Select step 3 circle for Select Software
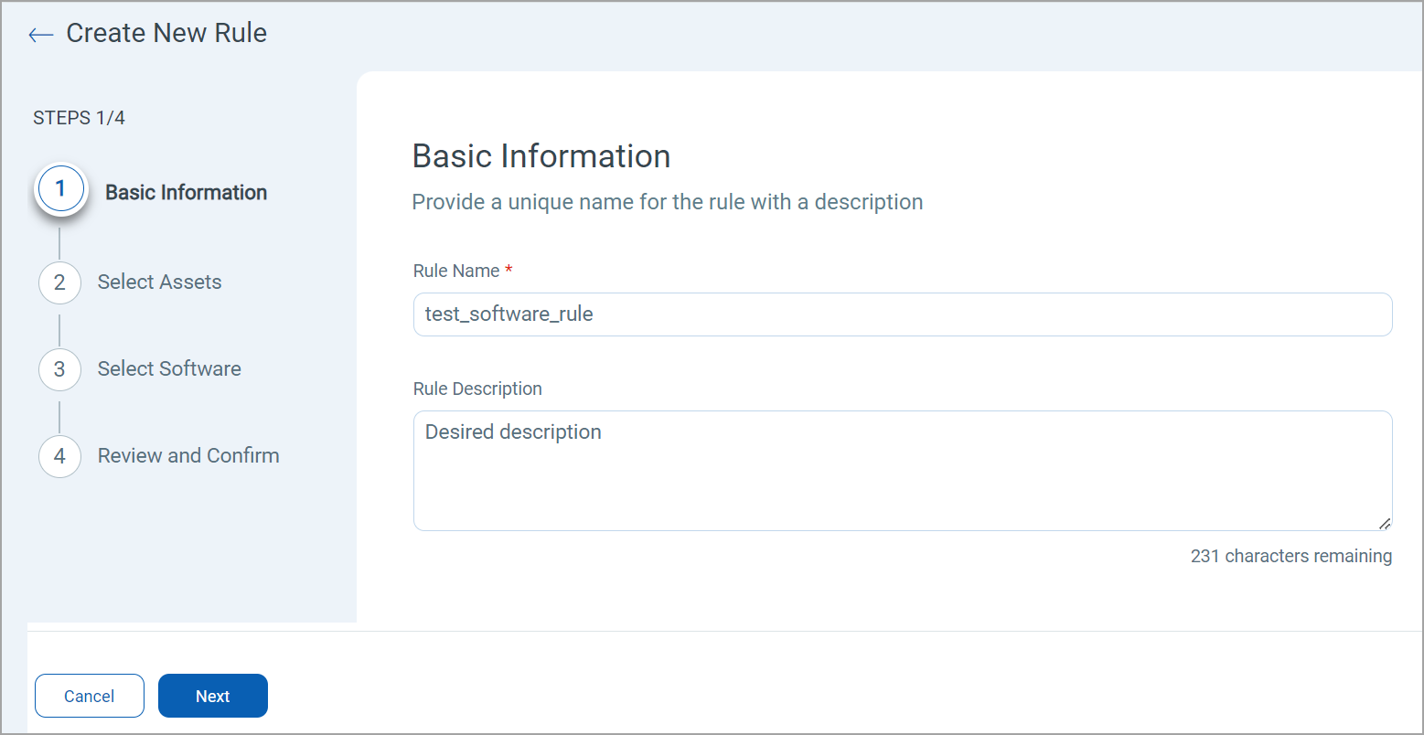1424x735 pixels. [x=59, y=369]
